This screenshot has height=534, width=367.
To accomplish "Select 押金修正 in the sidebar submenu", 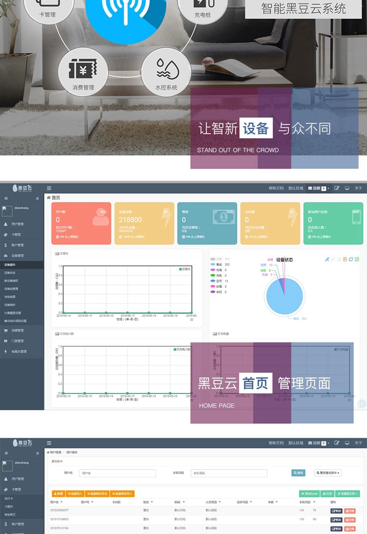I will (x=11, y=514).
